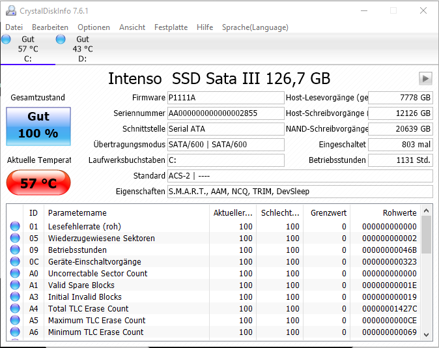Viewport: 439px width, 348px height.
Task: Click status orb of row 09 Betriebsstunden
Action: [15, 250]
